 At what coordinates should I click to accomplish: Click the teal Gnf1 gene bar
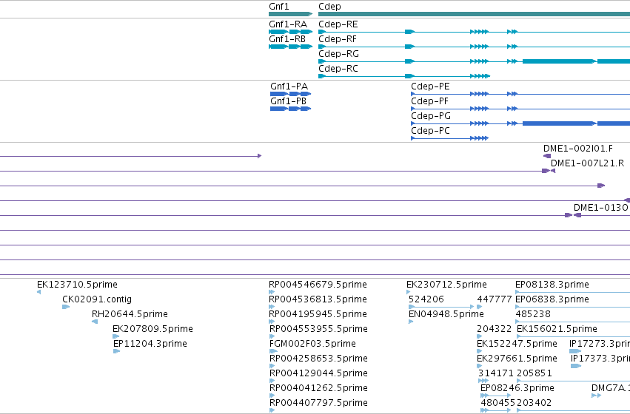[290, 14]
